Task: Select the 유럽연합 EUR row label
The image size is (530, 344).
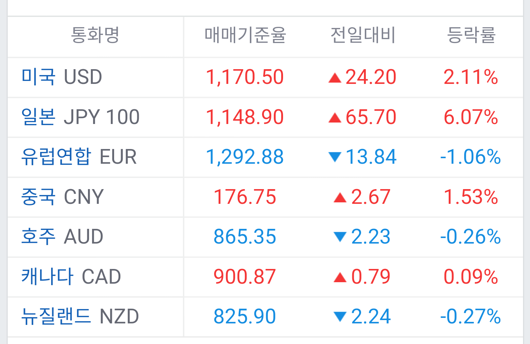Action: click(79, 157)
